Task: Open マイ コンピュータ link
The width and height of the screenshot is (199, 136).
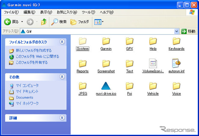Action: point(27,86)
